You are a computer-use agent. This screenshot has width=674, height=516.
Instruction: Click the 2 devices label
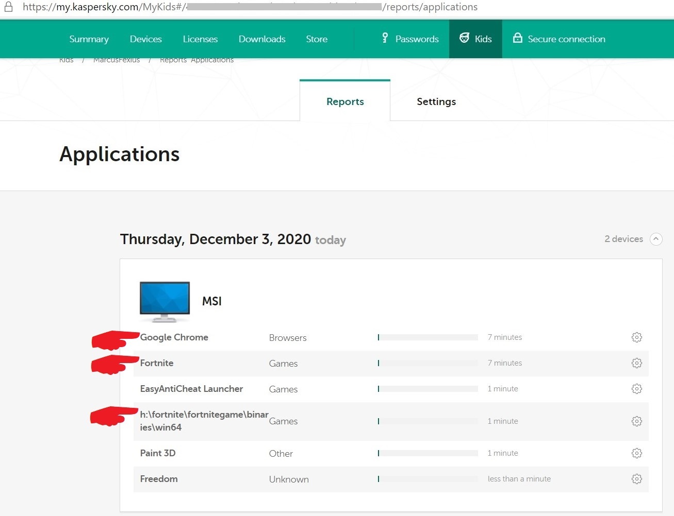[623, 239]
